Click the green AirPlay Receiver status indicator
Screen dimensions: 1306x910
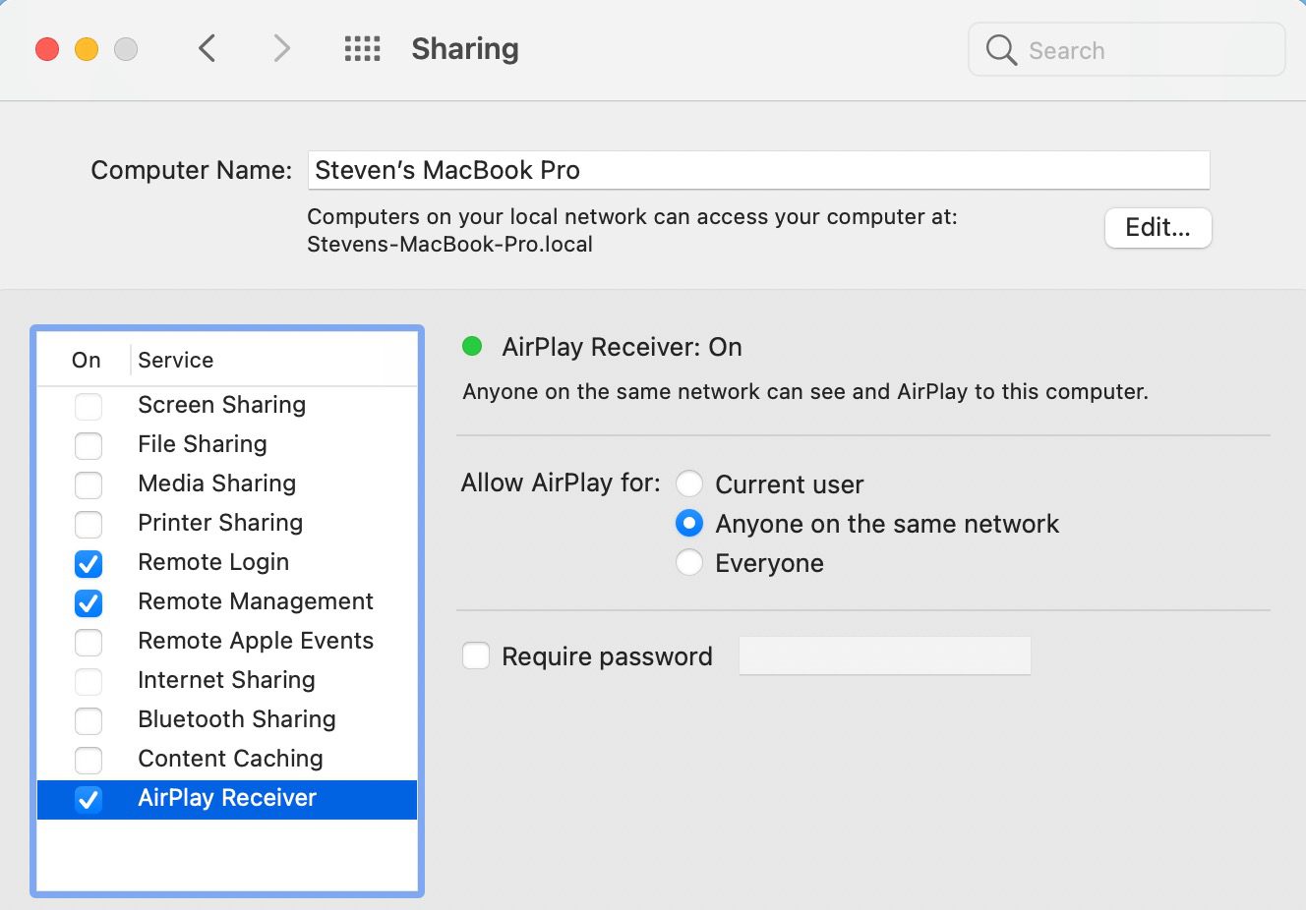(472, 346)
